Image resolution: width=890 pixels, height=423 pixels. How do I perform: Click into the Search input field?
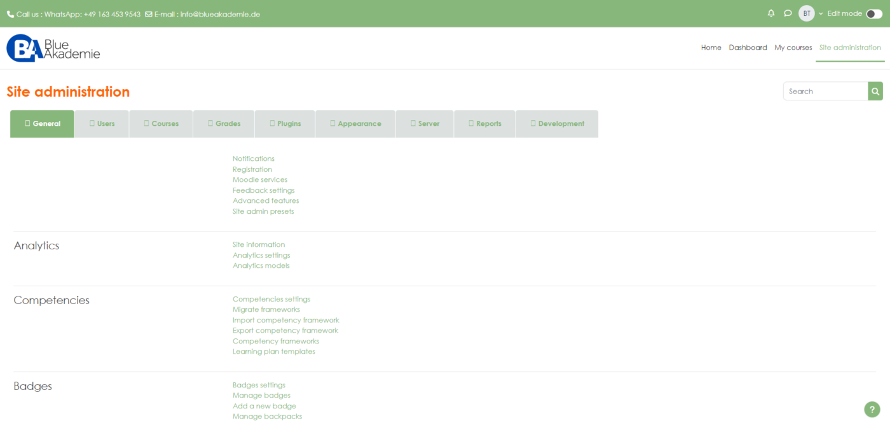[825, 91]
